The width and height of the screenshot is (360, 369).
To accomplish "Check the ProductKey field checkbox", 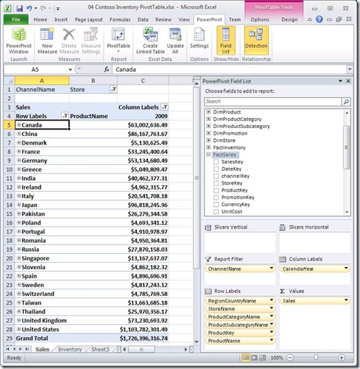I will tap(216, 190).
